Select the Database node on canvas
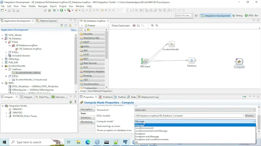 [x=192, y=60]
